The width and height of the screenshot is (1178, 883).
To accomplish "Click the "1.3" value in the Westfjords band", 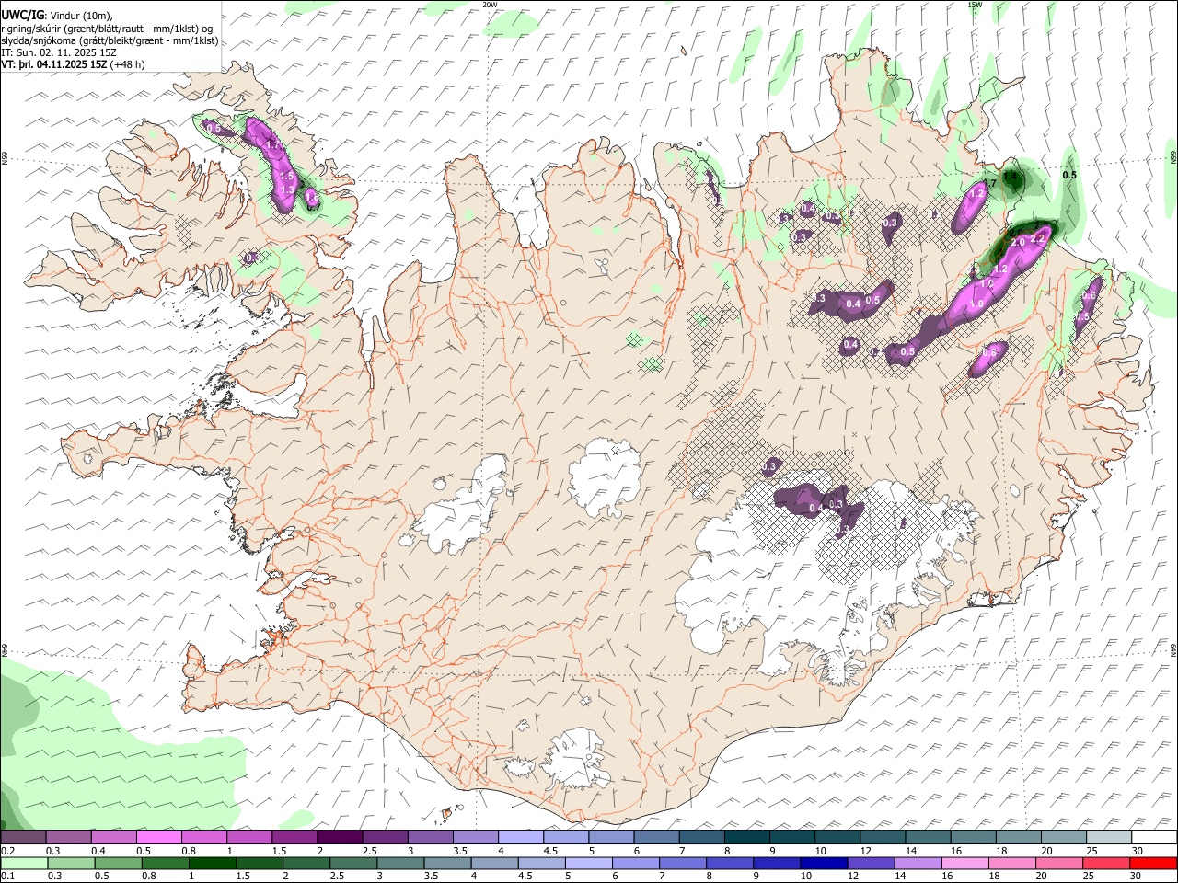I will tap(287, 189).
